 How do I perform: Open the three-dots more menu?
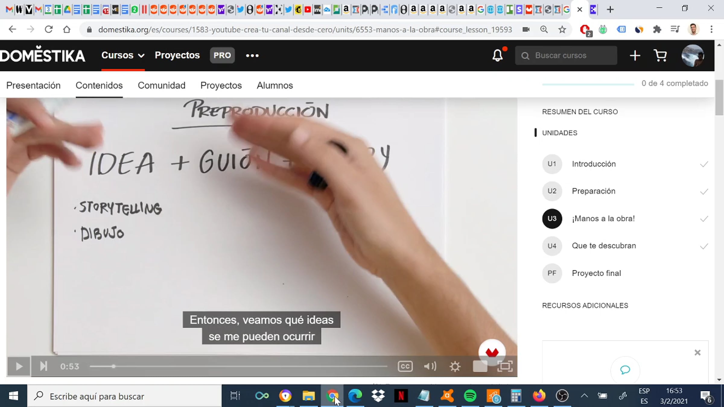click(252, 55)
